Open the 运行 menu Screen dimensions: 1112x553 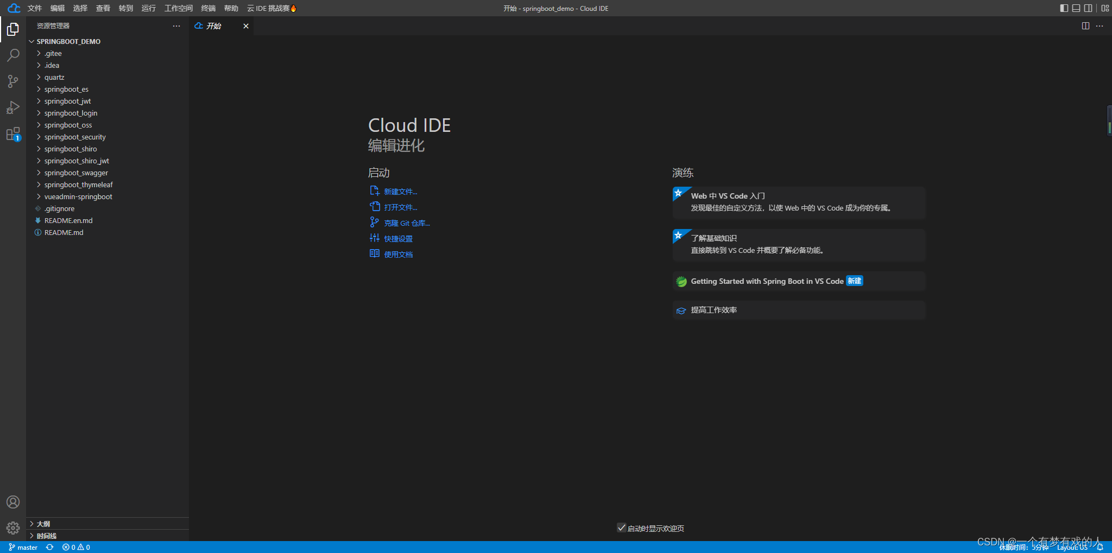149,8
